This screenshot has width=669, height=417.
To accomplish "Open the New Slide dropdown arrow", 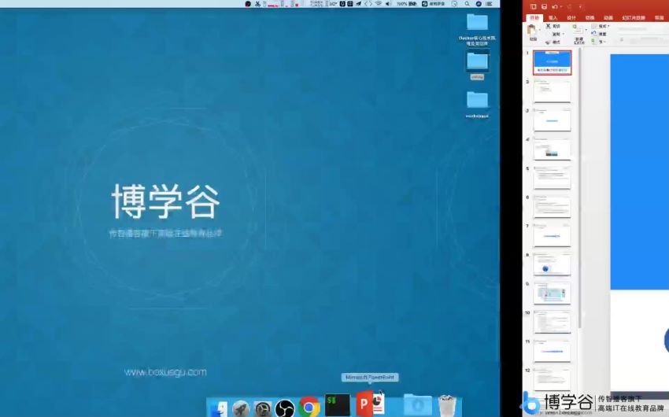I will pyautogui.click(x=586, y=30).
